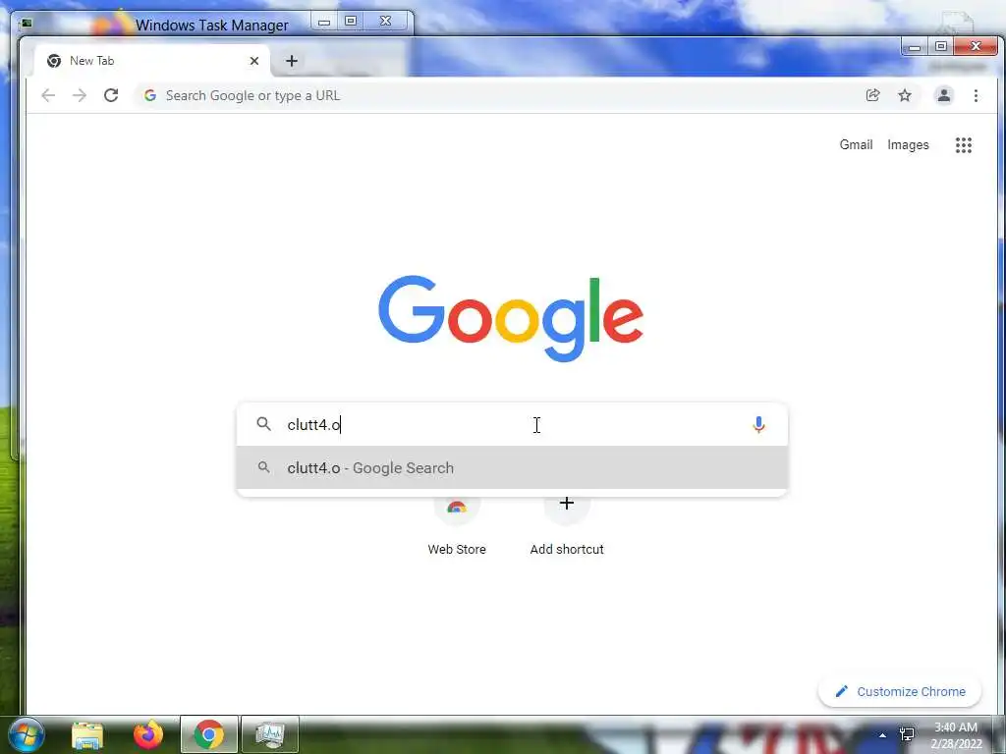The height and width of the screenshot is (754, 1006).
Task: Open a new tab with the plus button
Action: 291,61
